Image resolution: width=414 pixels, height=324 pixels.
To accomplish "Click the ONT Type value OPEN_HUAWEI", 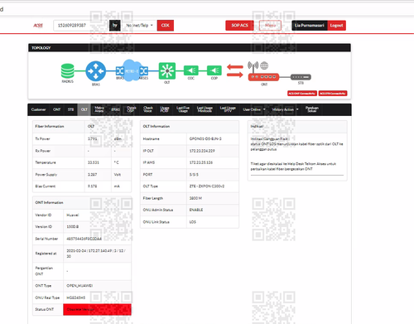I will 79,286.
